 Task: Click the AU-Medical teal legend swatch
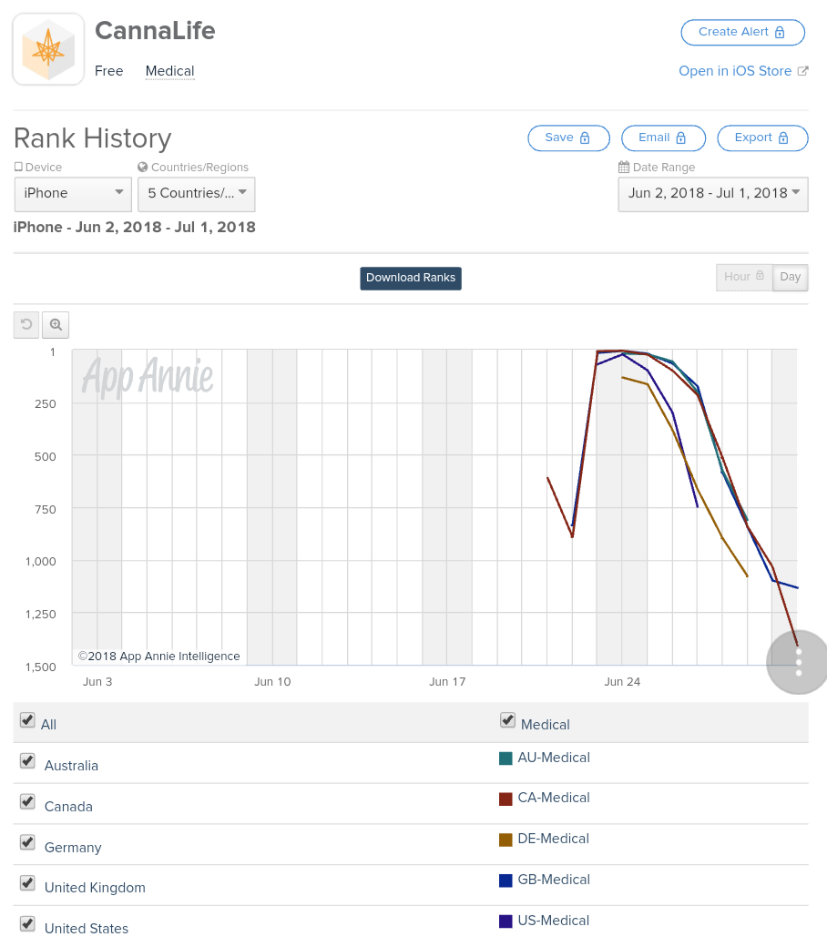505,758
